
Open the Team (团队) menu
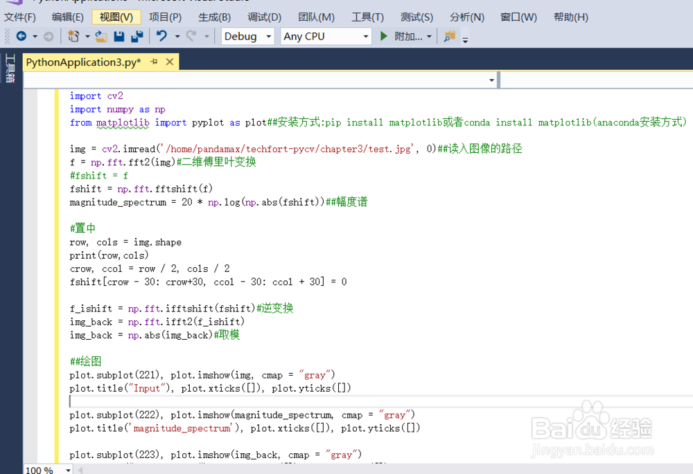[x=316, y=17]
